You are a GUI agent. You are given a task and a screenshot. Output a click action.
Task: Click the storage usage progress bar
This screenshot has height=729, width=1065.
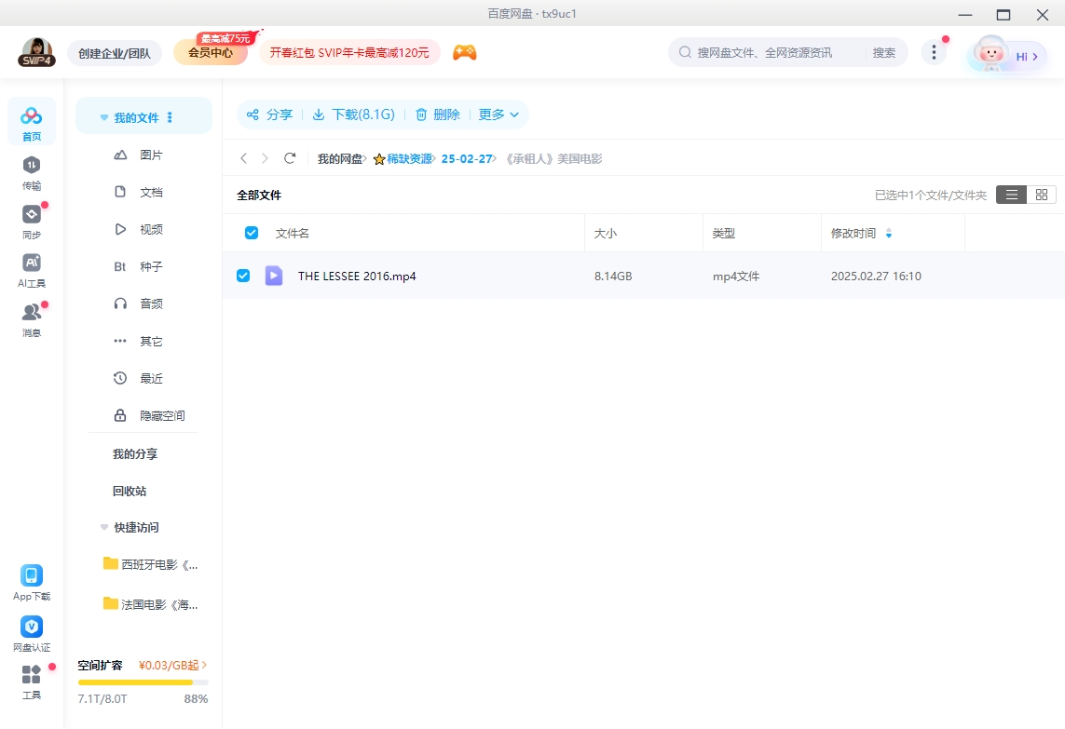[143, 682]
